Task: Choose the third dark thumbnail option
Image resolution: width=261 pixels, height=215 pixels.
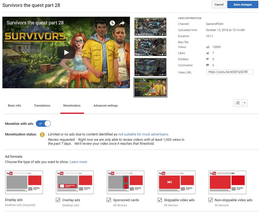Action: pyautogui.click(x=150, y=67)
